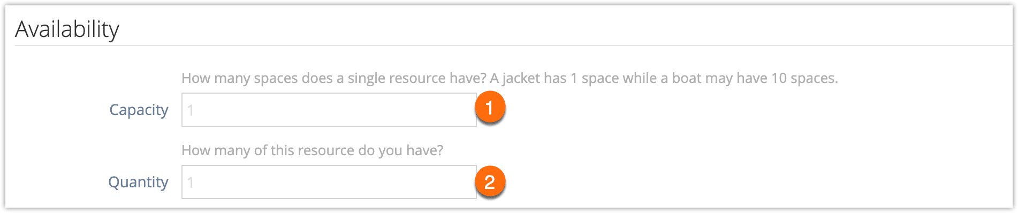Click '10 spaces' at the hint's end
The height and width of the screenshot is (213, 1018).
pyautogui.click(x=804, y=78)
